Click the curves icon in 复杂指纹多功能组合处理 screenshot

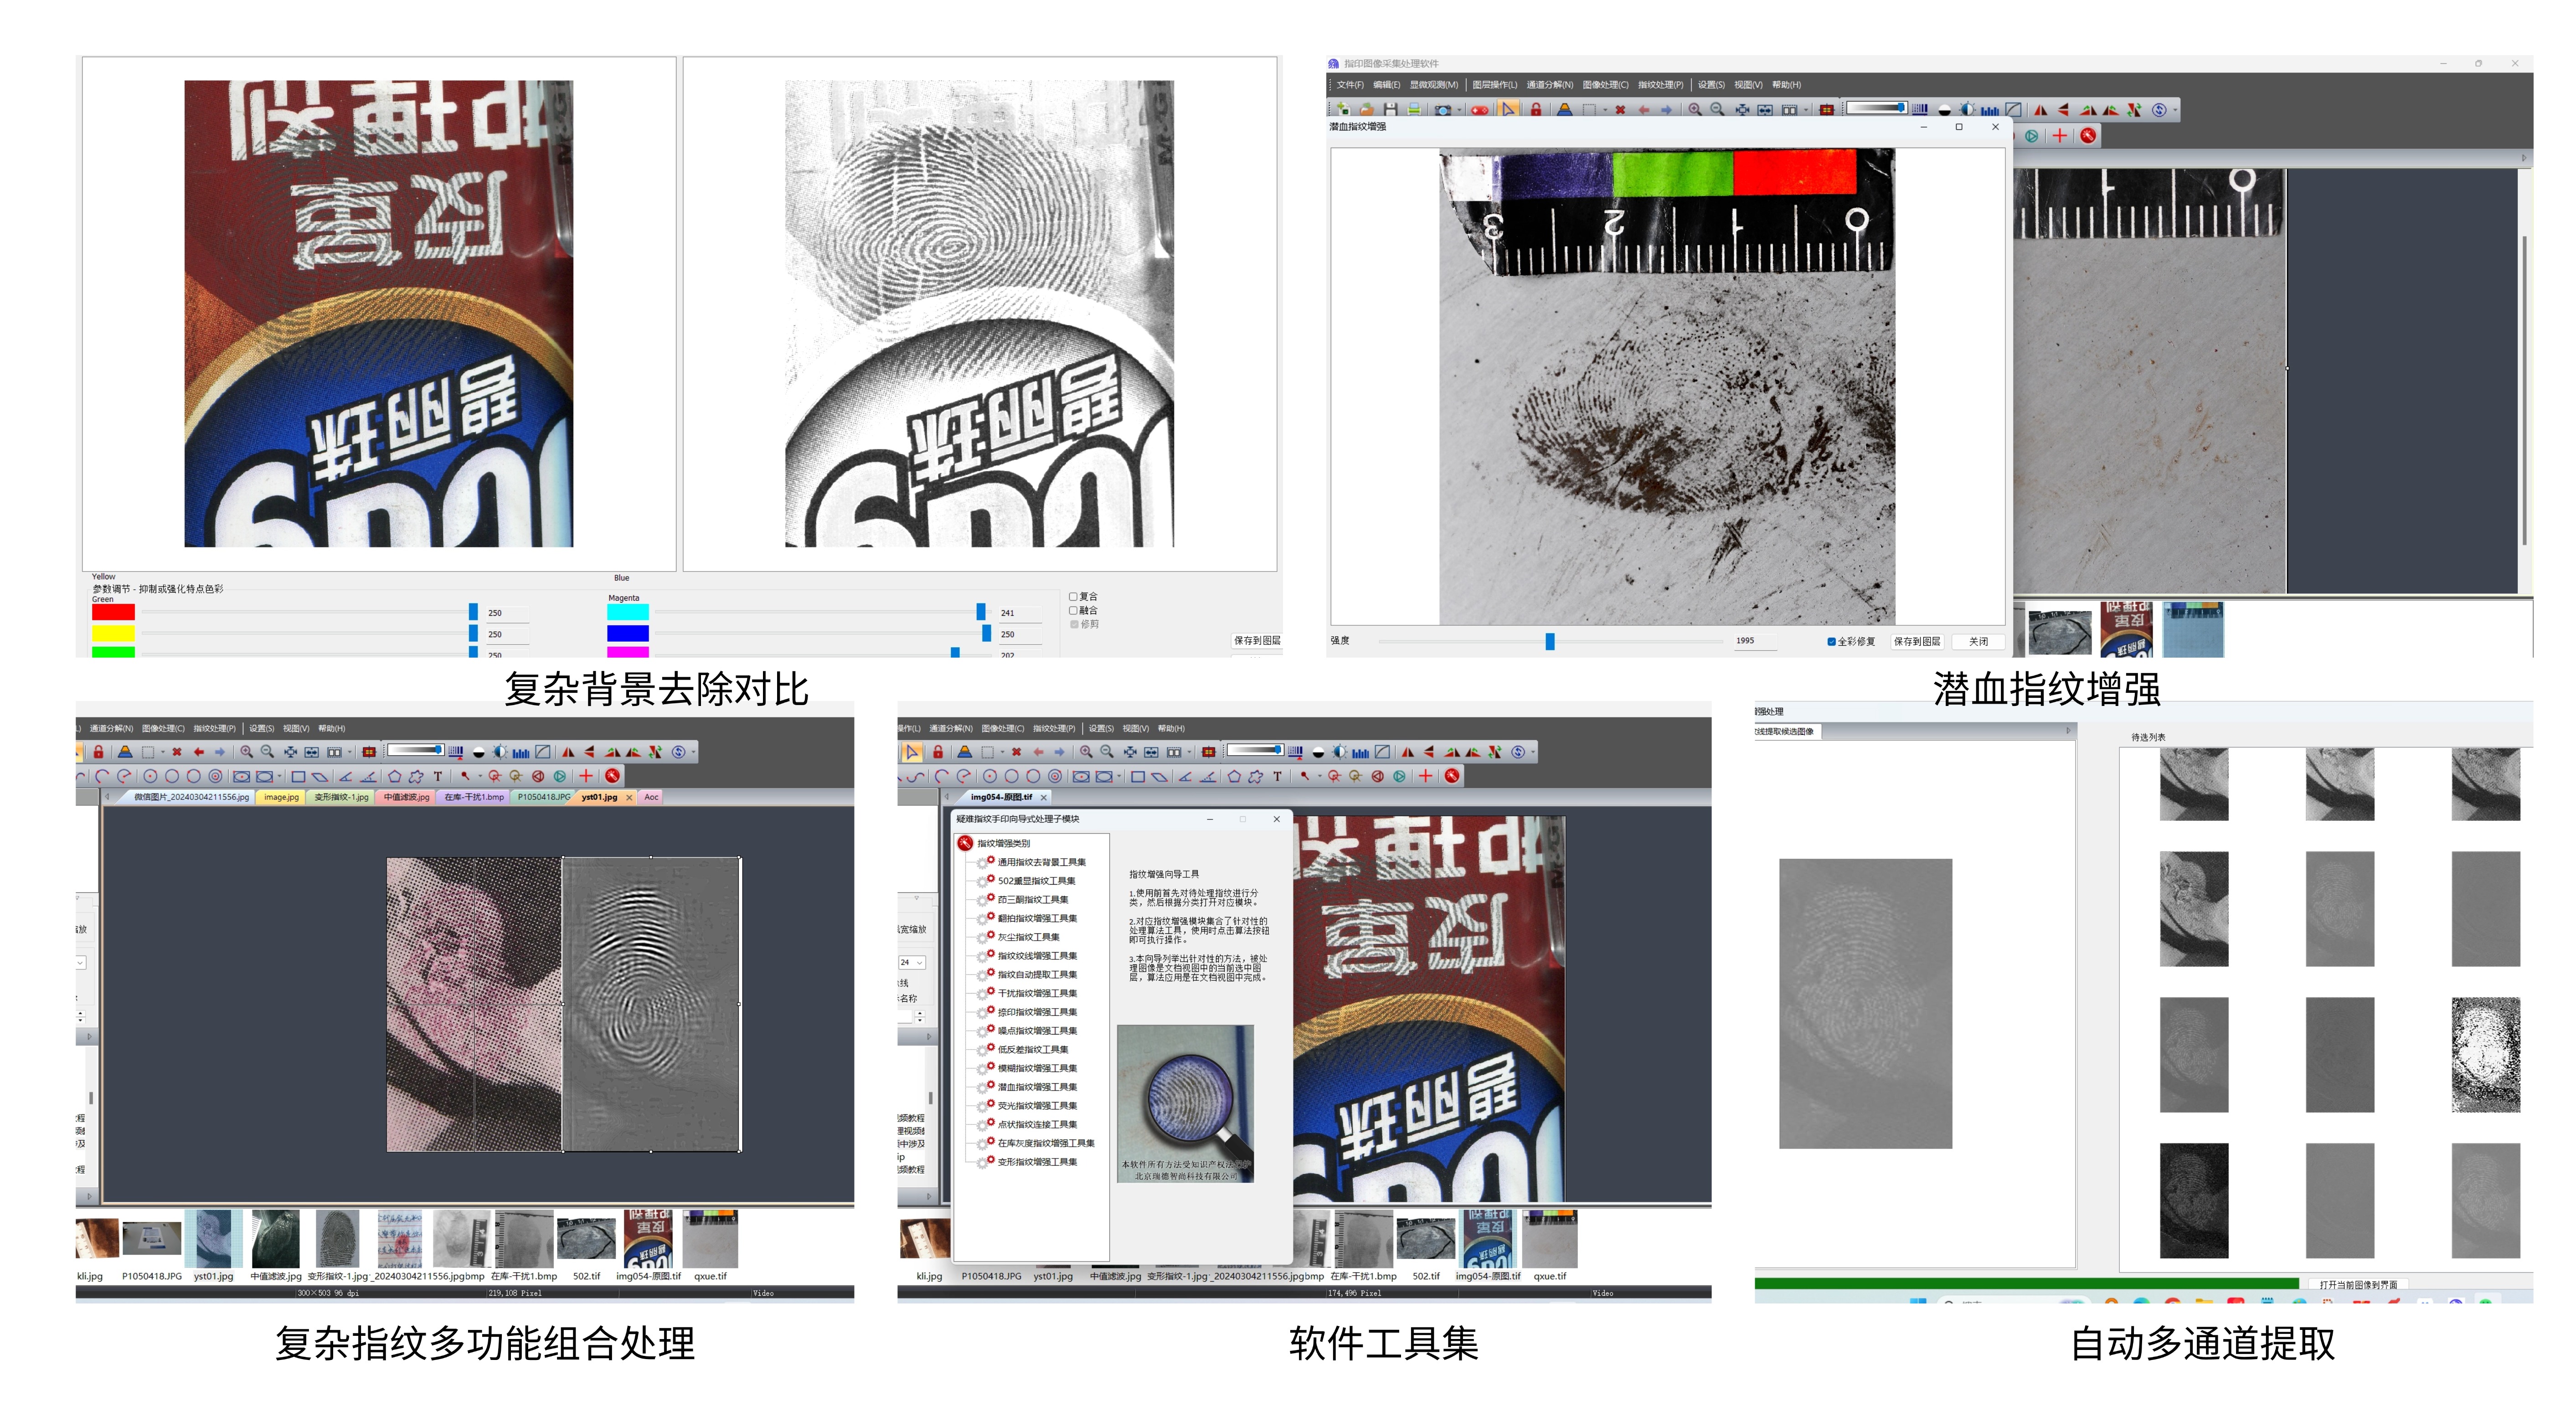543,752
